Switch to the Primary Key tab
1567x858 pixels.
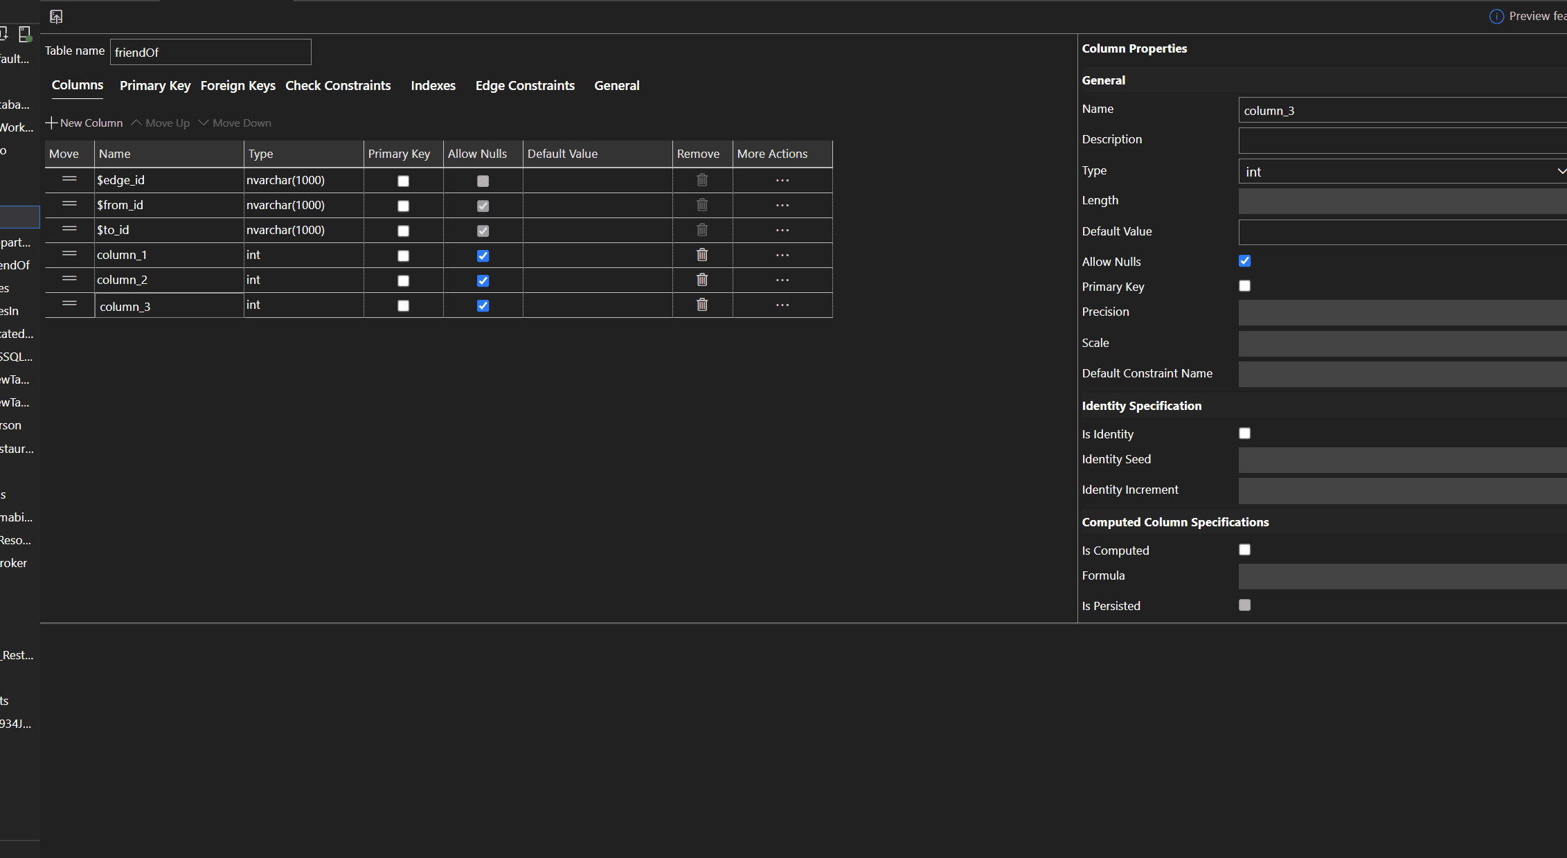(x=155, y=86)
